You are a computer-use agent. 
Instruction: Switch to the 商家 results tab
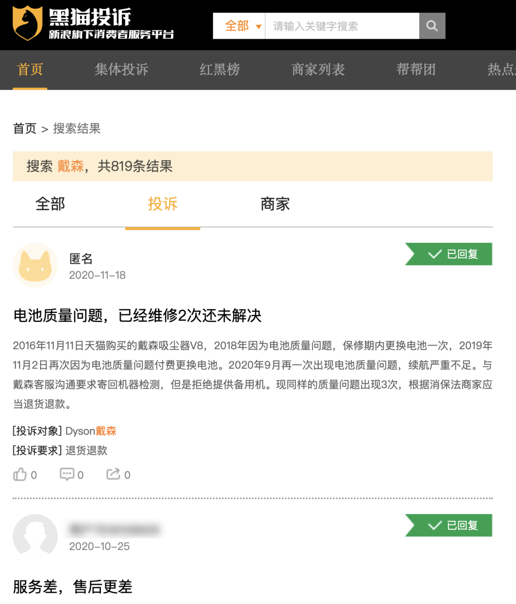[x=275, y=204]
